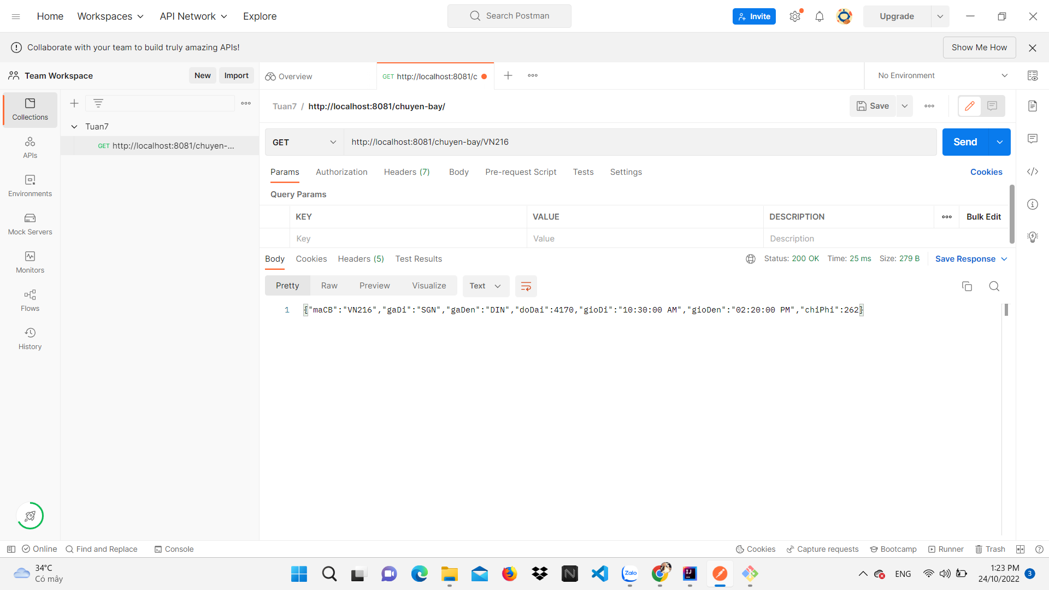
Task: Toggle the sidebar from the status bar icon
Action: tap(11, 549)
